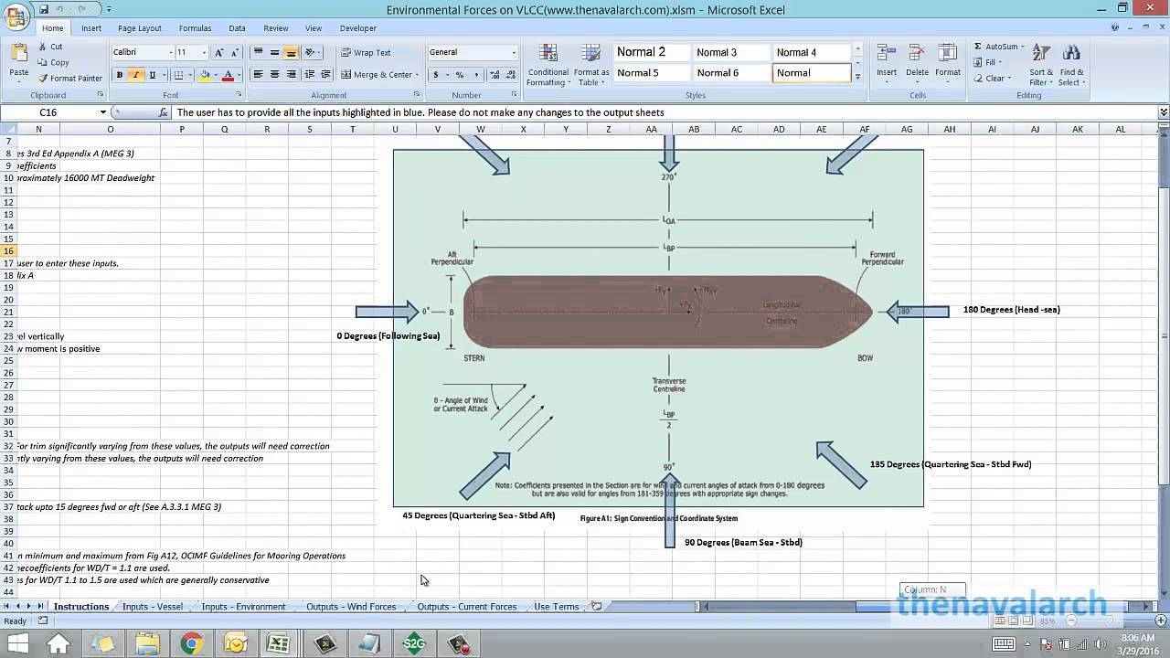
Task: Decrease decimal places
Action: coord(510,75)
